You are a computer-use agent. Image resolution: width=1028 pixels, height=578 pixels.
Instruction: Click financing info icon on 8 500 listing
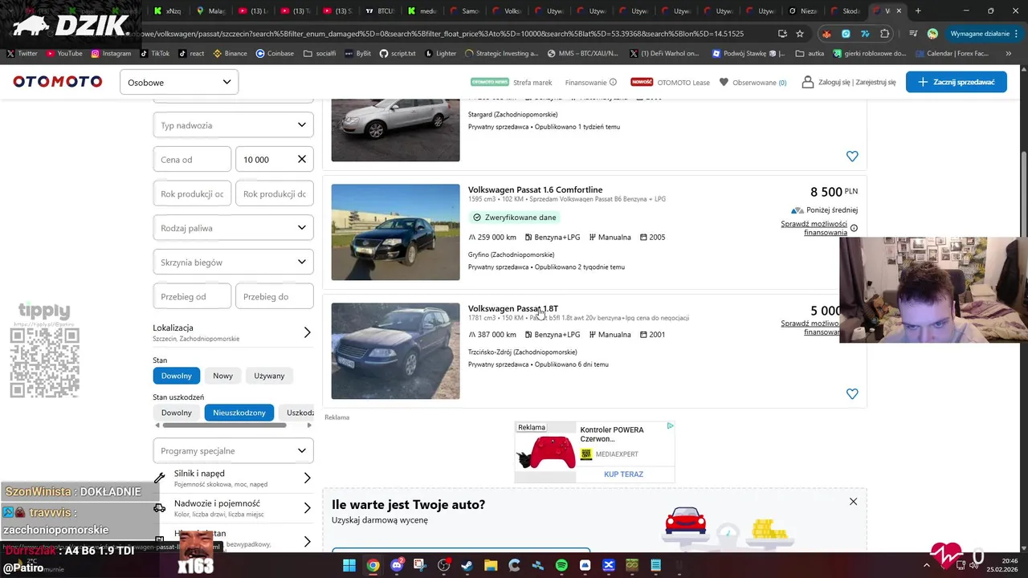click(854, 228)
